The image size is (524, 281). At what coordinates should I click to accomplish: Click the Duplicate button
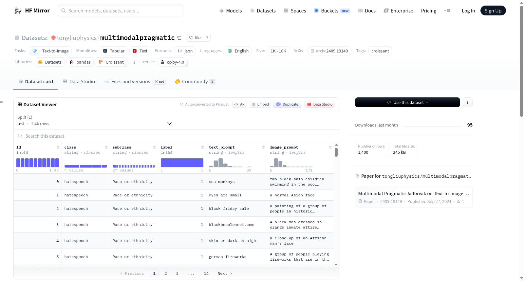pos(287,104)
